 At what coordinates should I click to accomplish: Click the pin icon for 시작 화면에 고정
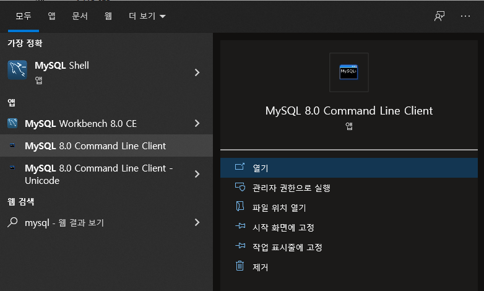240,226
